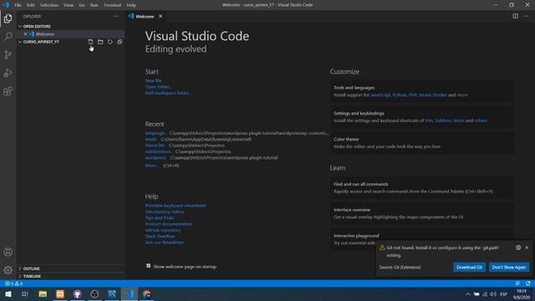Open XAMPP from the taskbar
The height and width of the screenshot is (301, 535).
tap(60, 293)
